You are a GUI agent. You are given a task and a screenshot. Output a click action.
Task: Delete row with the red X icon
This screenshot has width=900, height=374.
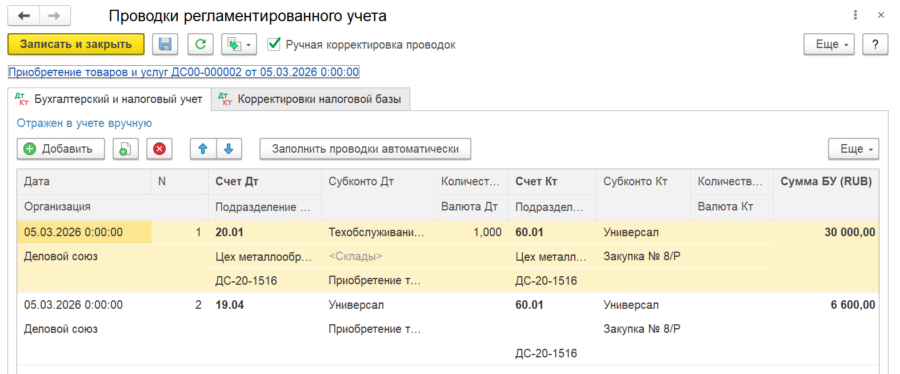(x=159, y=149)
